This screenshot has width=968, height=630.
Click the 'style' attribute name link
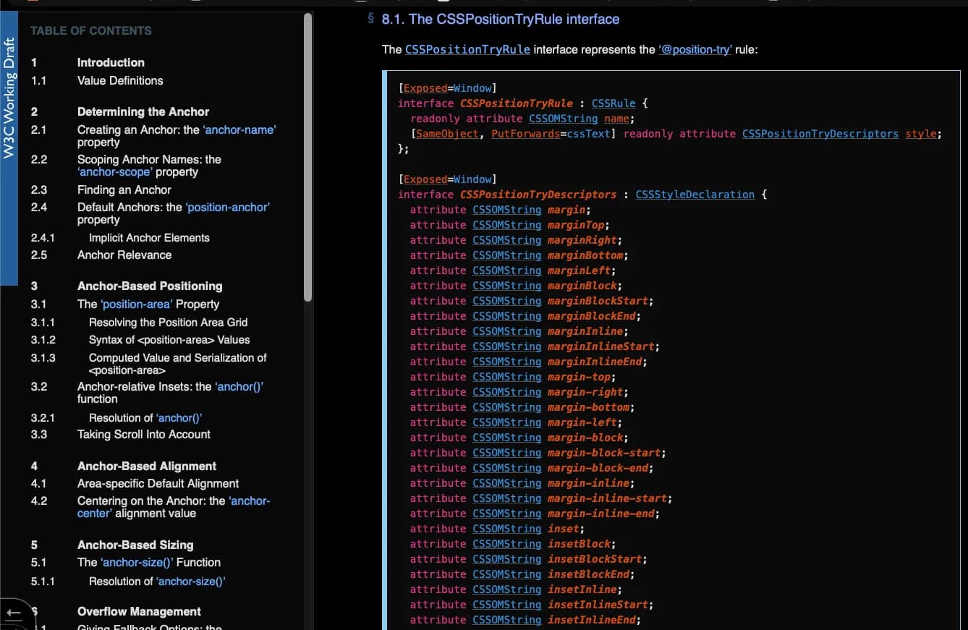pyautogui.click(x=921, y=134)
